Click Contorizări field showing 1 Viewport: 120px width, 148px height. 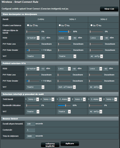coord(31,130)
